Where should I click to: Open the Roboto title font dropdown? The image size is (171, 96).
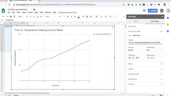(x=136, y=50)
